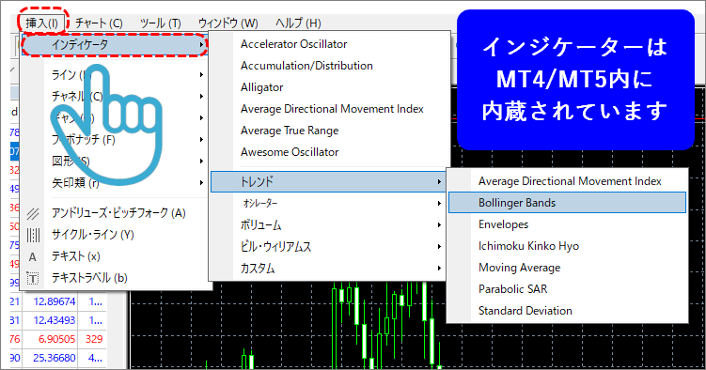Expand the ライン submenu arrow
Viewport: 706px width, 370px height.
202,74
